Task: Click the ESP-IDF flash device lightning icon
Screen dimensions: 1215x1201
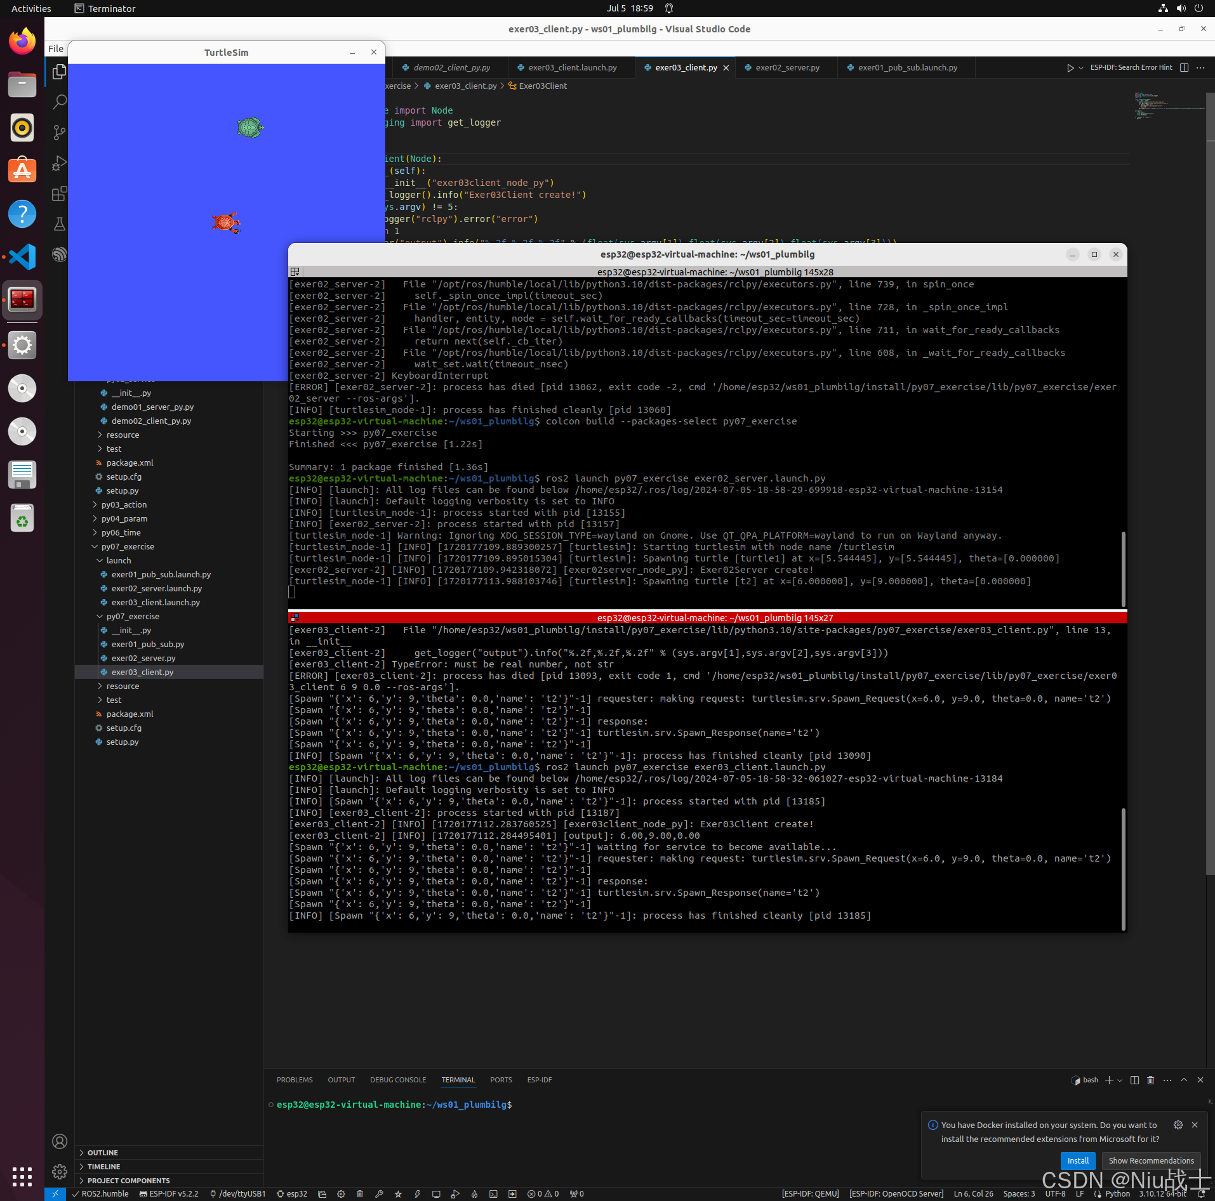Action: pos(417,1194)
